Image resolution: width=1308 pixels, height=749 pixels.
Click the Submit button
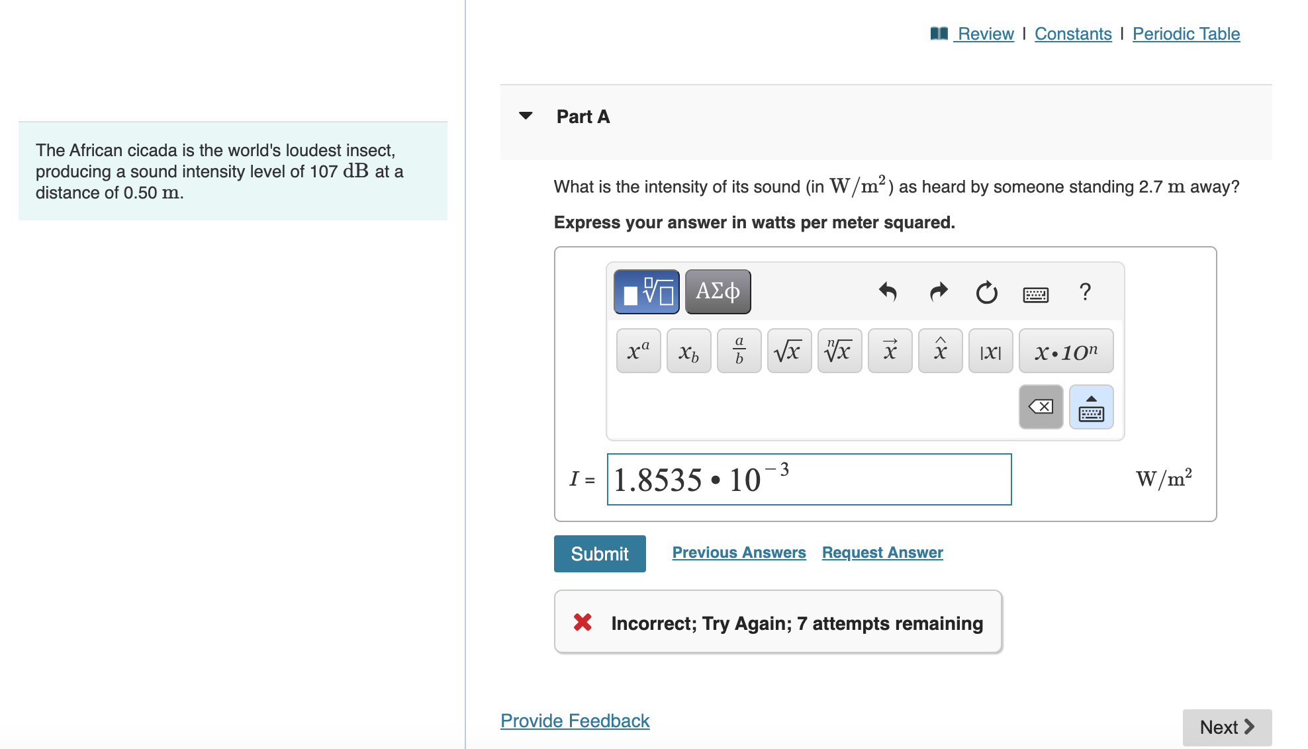600,554
